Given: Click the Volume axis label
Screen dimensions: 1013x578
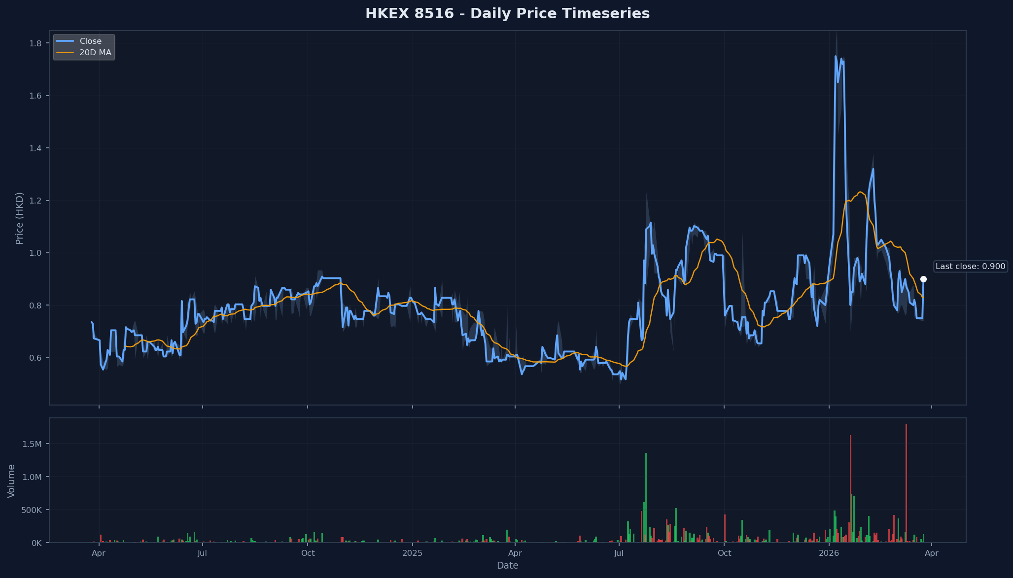Looking at the screenshot, I should (x=11, y=481).
